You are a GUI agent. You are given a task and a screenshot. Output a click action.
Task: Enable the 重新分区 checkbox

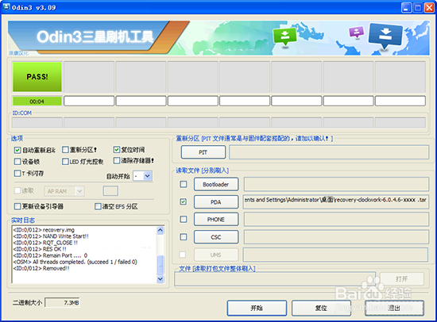point(65,150)
